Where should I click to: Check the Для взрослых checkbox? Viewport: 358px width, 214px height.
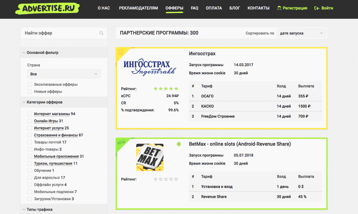coord(30,178)
